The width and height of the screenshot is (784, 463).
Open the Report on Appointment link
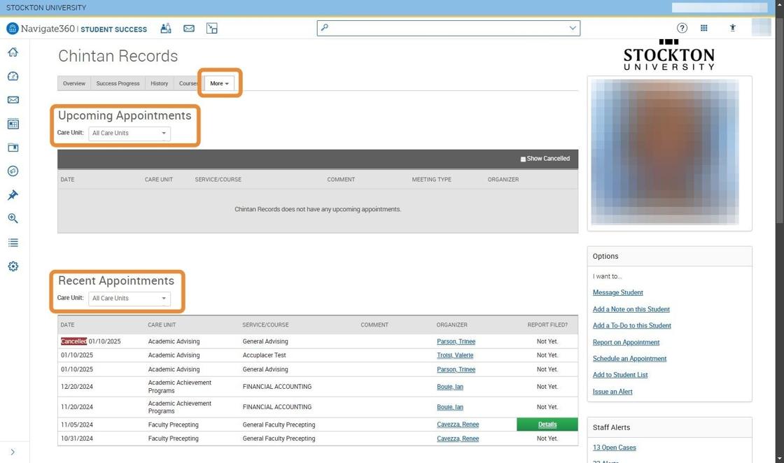click(626, 342)
